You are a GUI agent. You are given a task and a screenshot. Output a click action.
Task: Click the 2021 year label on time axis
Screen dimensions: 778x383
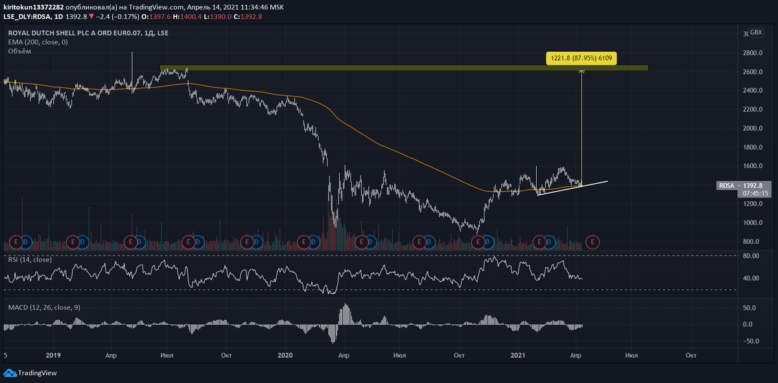point(517,355)
